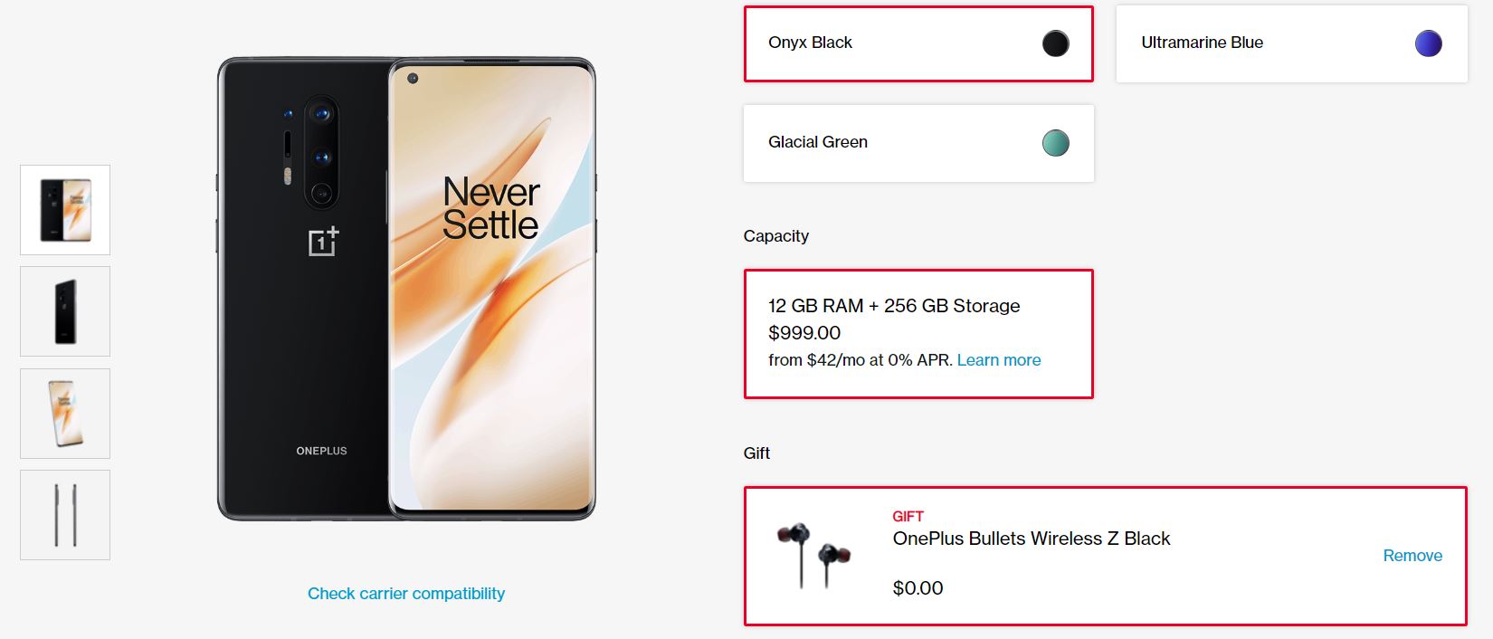Click the rear camera module on phone
1493x639 pixels.
click(x=320, y=152)
